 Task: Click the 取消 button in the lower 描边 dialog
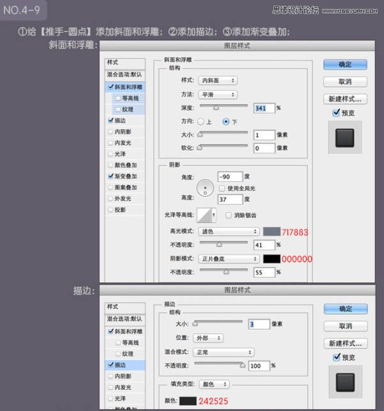[346, 326]
